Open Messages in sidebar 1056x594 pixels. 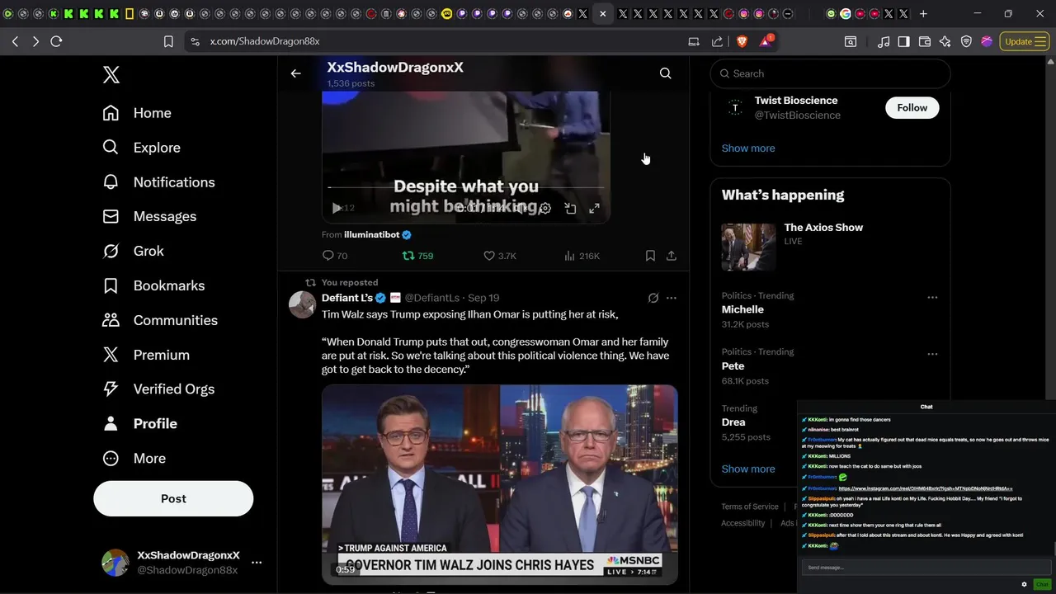point(149,217)
